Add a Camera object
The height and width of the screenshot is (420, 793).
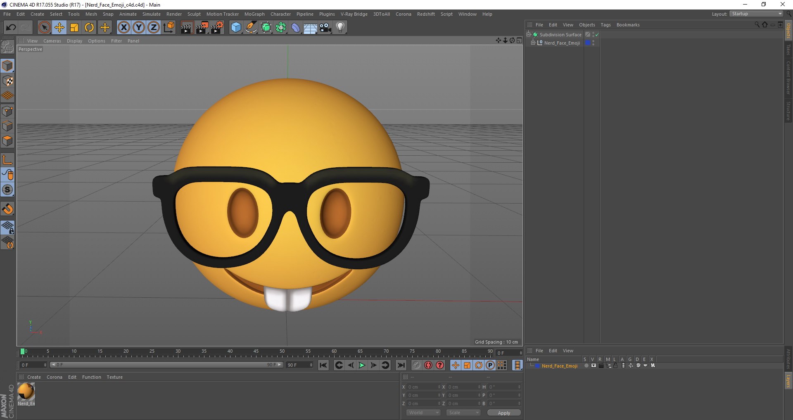pyautogui.click(x=325, y=28)
